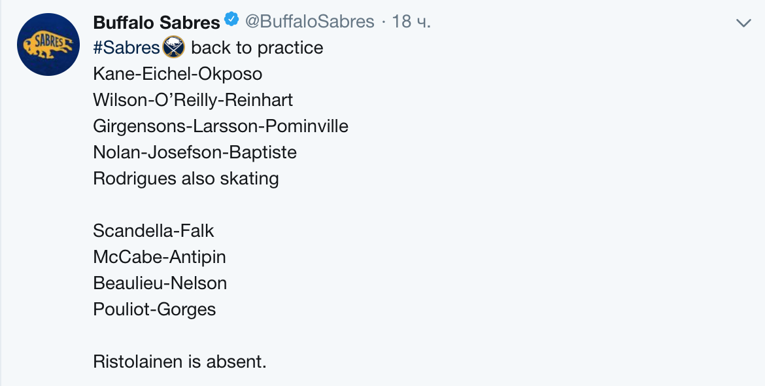Viewport: 765px width, 386px height.
Task: Click the blue verified badge icon
Action: point(231,20)
